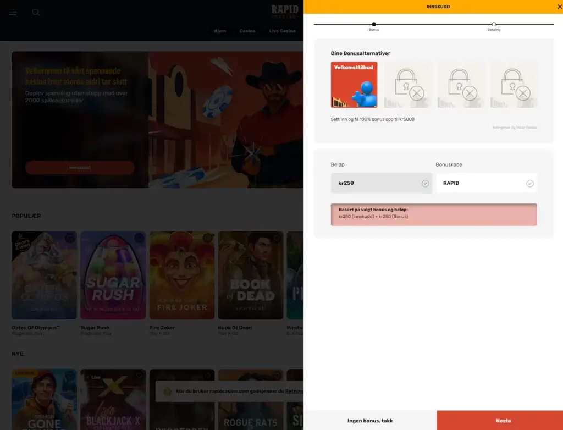Click the checkmark icon in Bonuskode field
563x430 pixels.
click(529, 184)
